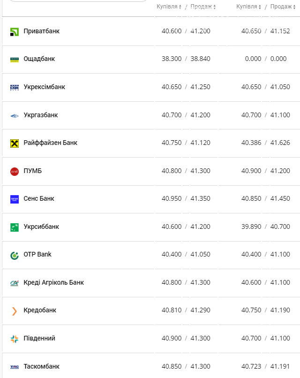Open the Креді Агріколь Банк link
This screenshot has height=378, width=300.
pos(53,282)
